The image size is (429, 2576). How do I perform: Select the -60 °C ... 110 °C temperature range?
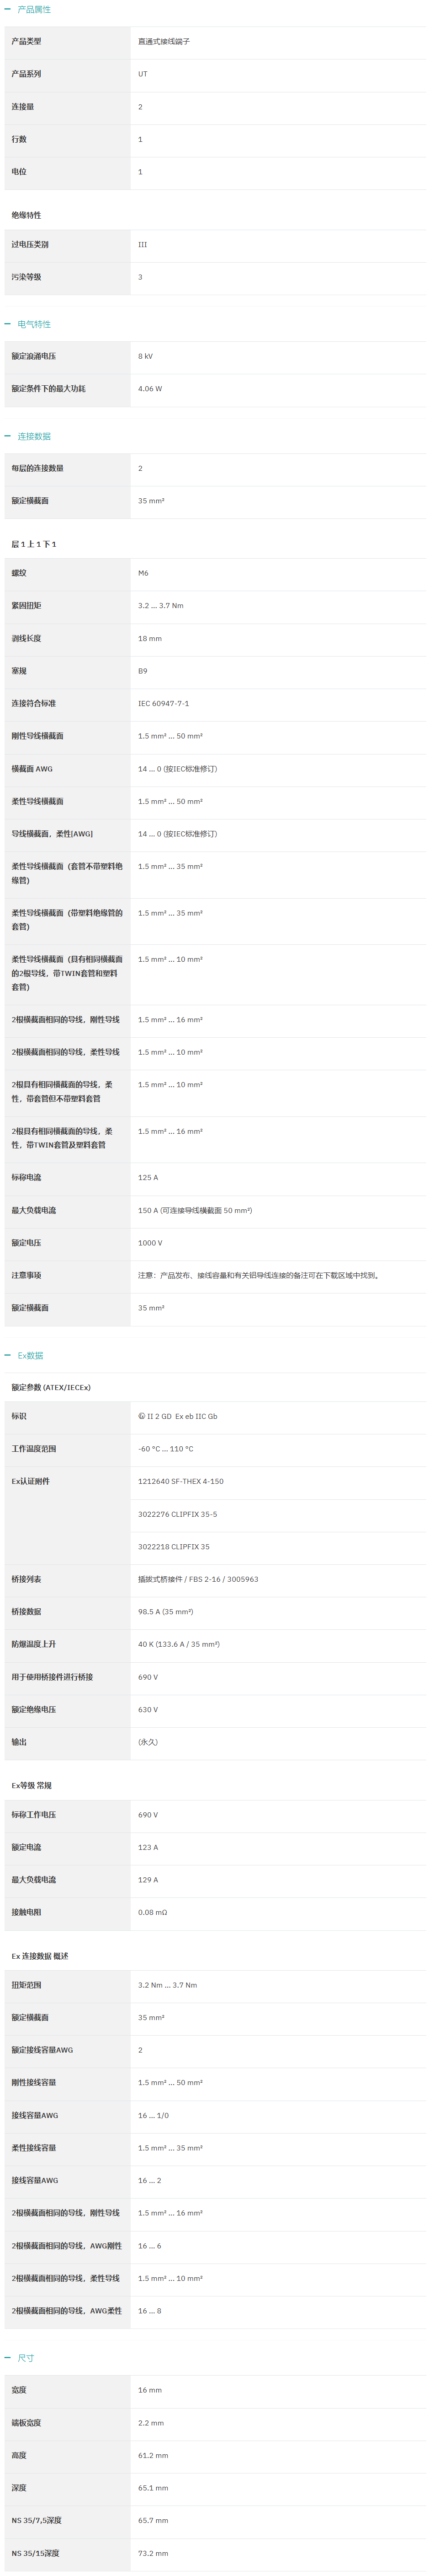tap(165, 1449)
